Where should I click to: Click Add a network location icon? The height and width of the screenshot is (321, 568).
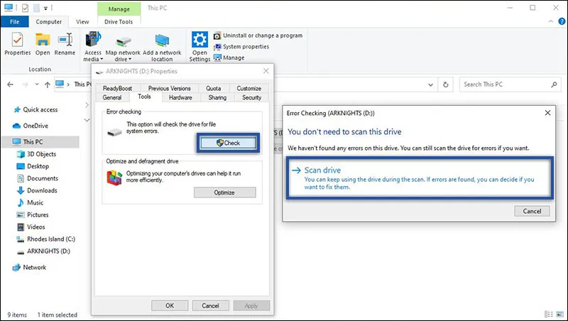(162, 46)
